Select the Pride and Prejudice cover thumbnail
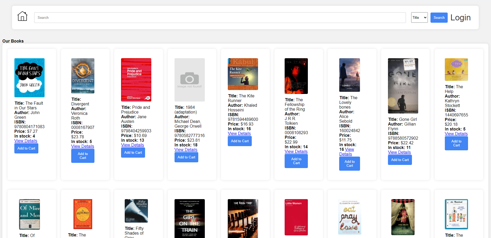The height and width of the screenshot is (238, 491). pyautogui.click(x=136, y=80)
